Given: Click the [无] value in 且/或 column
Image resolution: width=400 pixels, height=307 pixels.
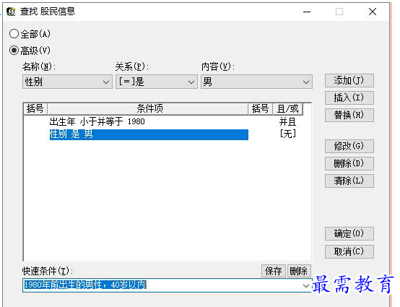Looking at the screenshot, I should tap(288, 134).
